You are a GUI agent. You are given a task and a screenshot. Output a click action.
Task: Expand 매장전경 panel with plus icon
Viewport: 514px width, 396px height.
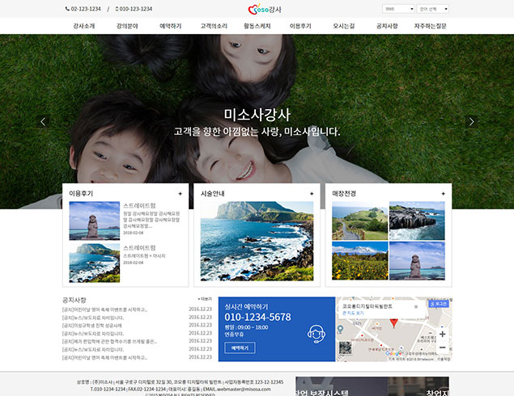click(x=443, y=194)
